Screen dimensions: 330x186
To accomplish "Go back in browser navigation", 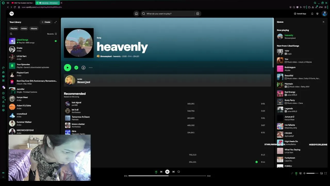I will 8,7.
